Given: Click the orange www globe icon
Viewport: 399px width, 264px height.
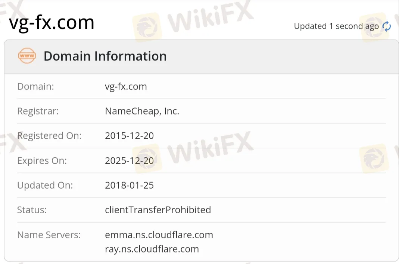Looking at the screenshot, I should point(27,56).
